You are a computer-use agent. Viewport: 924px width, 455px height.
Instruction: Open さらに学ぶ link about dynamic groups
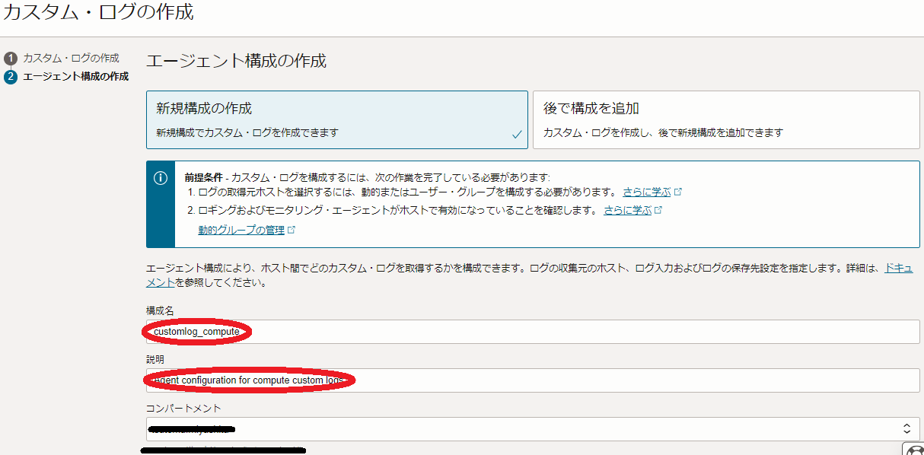tap(646, 192)
